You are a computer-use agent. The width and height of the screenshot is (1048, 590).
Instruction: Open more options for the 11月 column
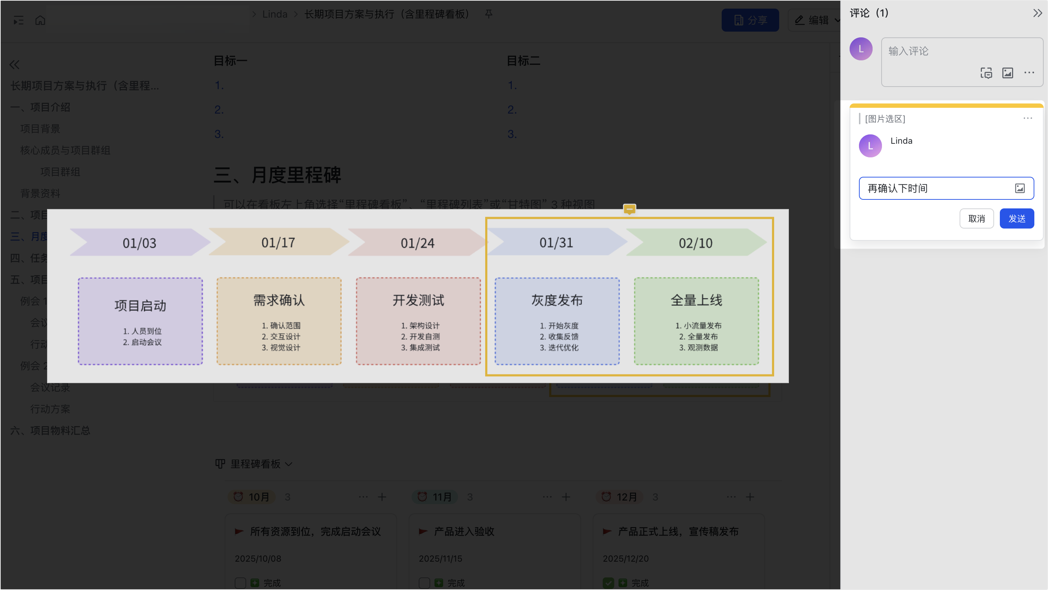point(547,497)
